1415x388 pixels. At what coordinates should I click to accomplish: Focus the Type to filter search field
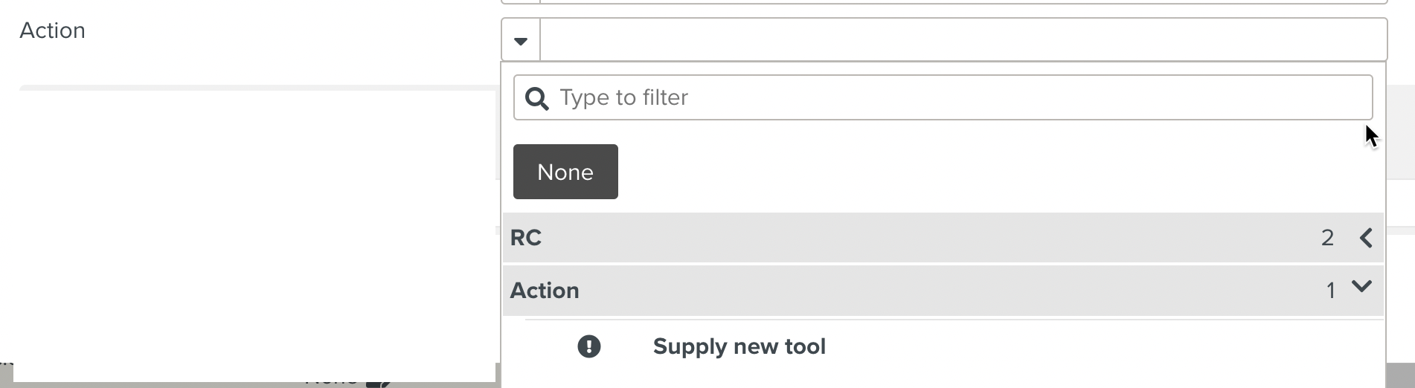coord(960,97)
